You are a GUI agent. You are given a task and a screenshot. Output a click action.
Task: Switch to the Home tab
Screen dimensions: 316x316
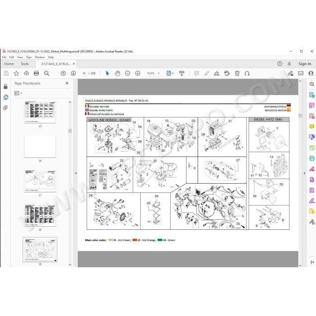point(9,64)
